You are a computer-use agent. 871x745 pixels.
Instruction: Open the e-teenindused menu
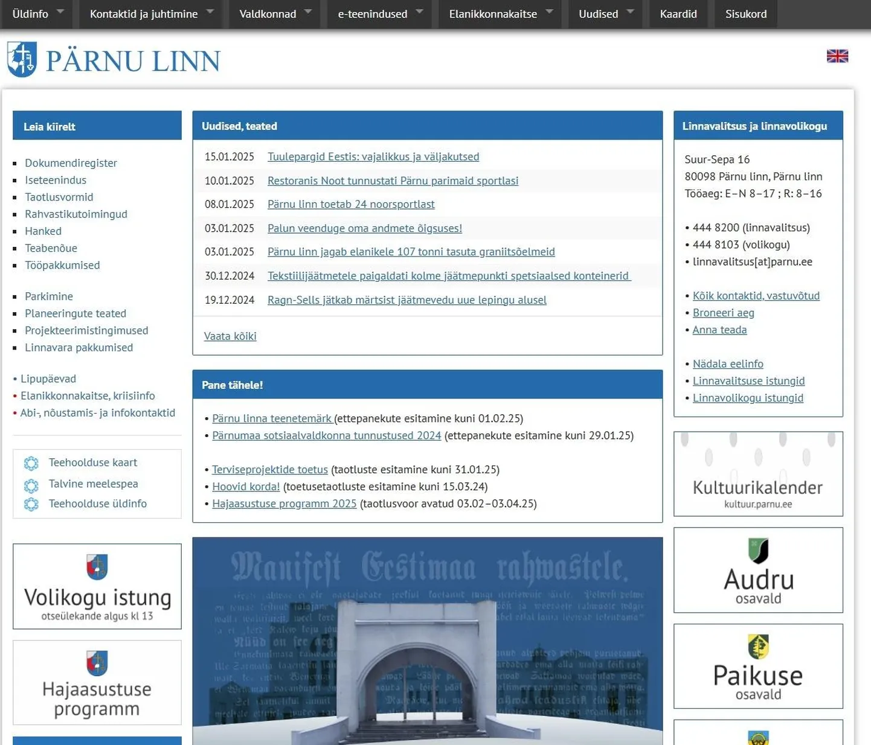(x=373, y=14)
